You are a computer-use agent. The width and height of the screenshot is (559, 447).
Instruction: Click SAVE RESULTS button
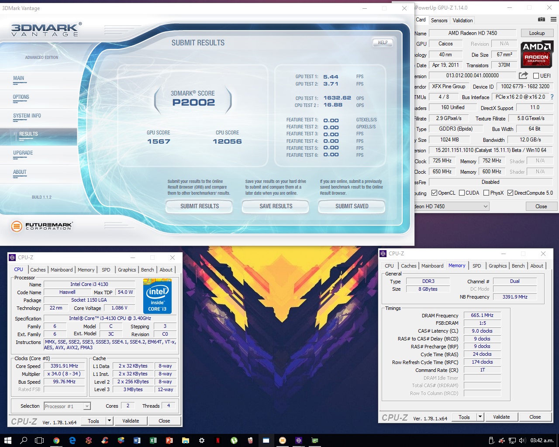pos(276,206)
